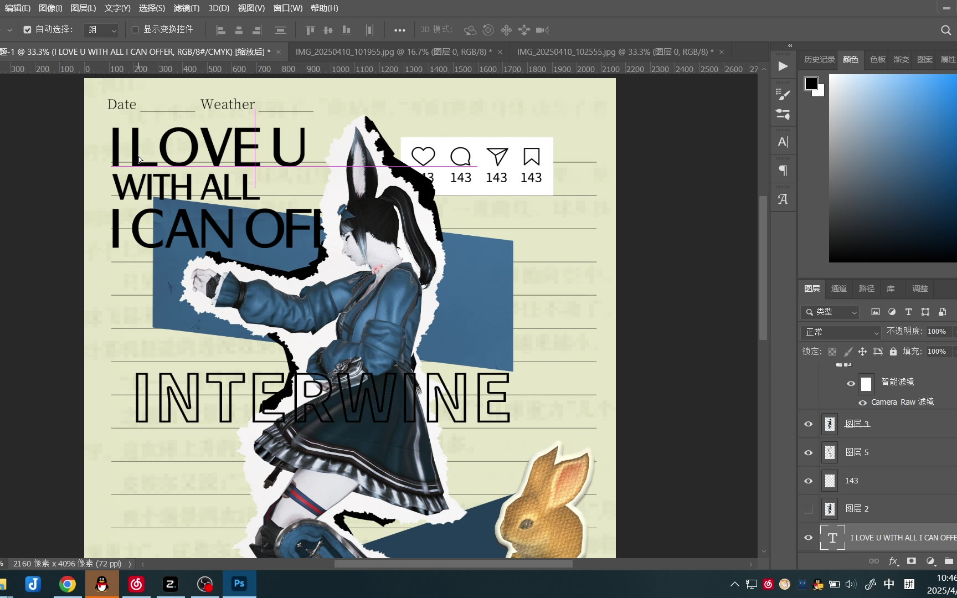Filter layers by shape layer icon
957x598 pixels.
pos(925,312)
